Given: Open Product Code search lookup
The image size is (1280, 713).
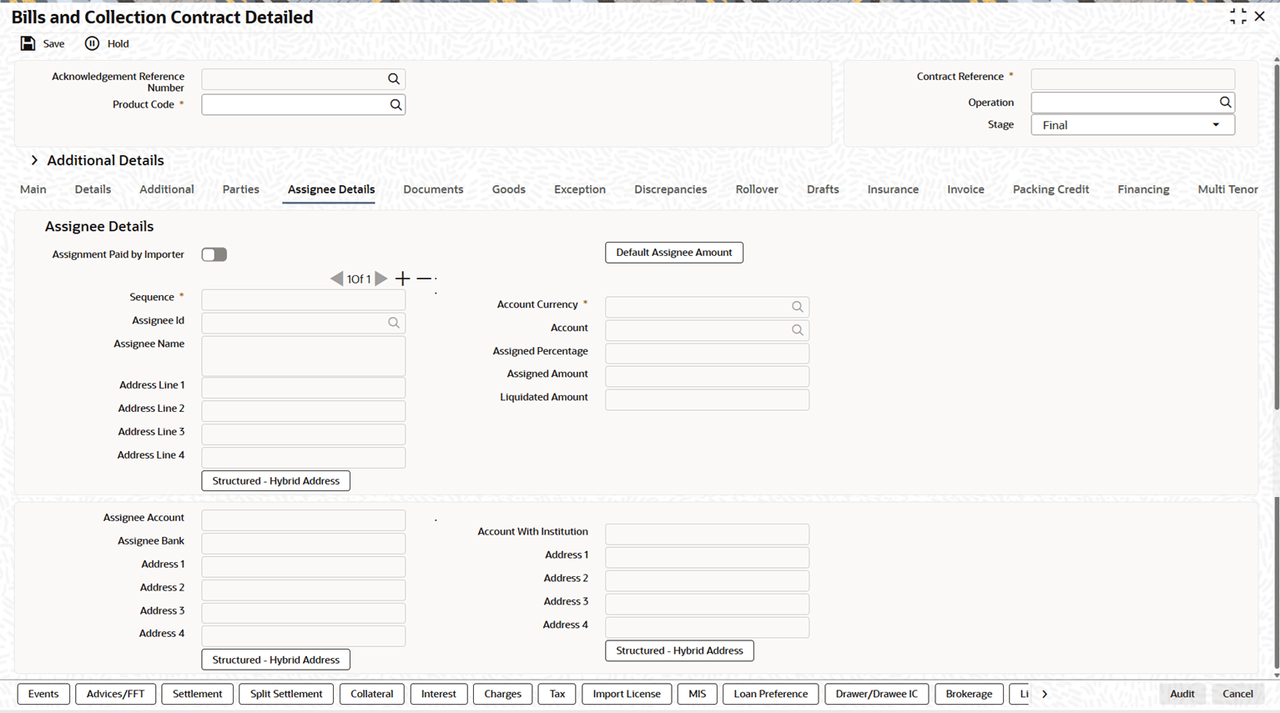Looking at the screenshot, I should click(x=396, y=105).
